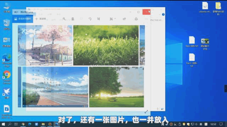Screen dimensions: 227x127
Task: Open the Edit & Create dropdown
Action: 113,19
